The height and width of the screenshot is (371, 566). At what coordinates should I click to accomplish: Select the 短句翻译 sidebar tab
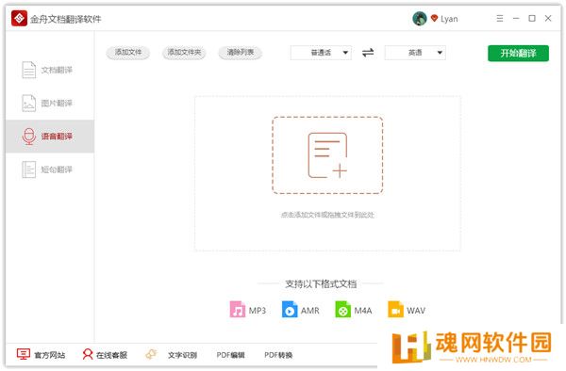(x=50, y=169)
